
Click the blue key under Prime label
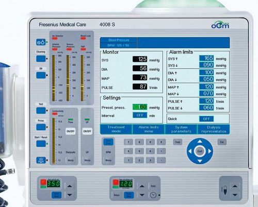41,127
